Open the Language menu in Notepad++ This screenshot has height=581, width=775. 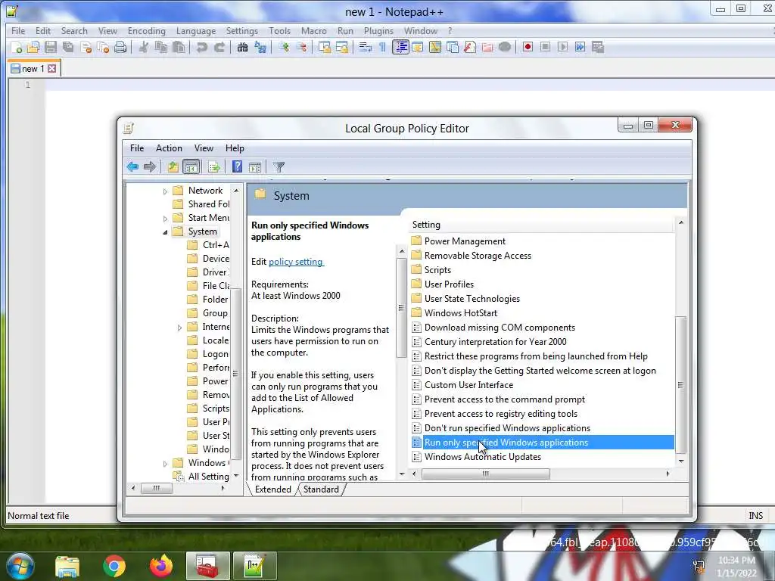(196, 30)
